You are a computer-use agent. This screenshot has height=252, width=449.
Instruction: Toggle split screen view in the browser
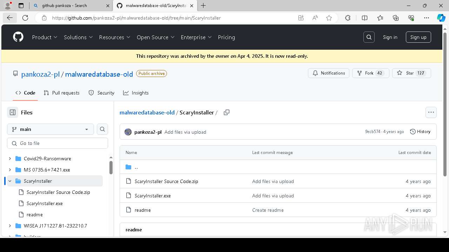click(x=364, y=18)
